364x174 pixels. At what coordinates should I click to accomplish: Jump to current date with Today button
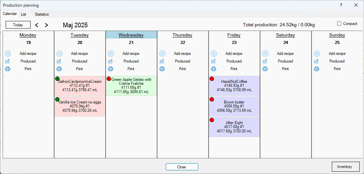click(18, 25)
